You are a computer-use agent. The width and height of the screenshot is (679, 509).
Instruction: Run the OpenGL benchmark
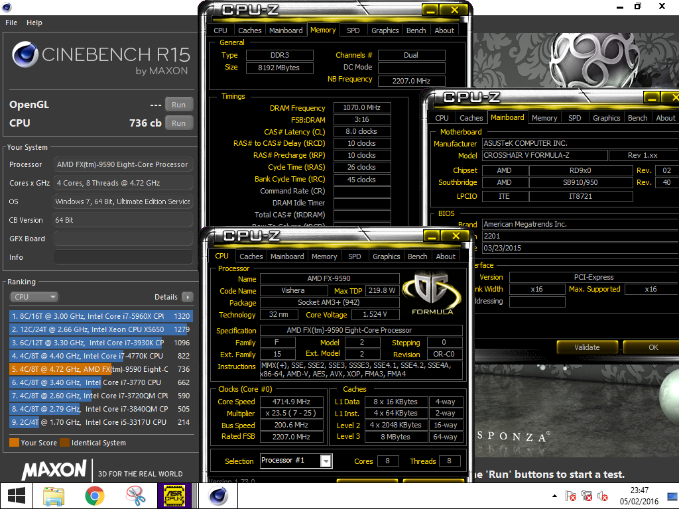point(178,104)
